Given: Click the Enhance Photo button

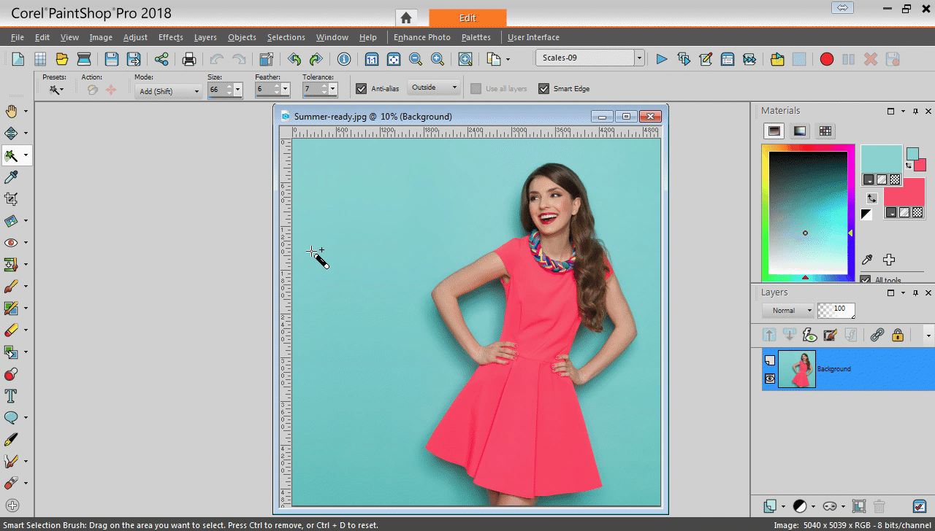Looking at the screenshot, I should click(x=421, y=37).
